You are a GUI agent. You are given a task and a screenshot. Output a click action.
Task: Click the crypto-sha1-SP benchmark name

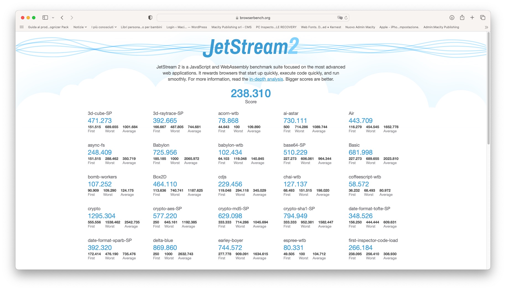299,209
